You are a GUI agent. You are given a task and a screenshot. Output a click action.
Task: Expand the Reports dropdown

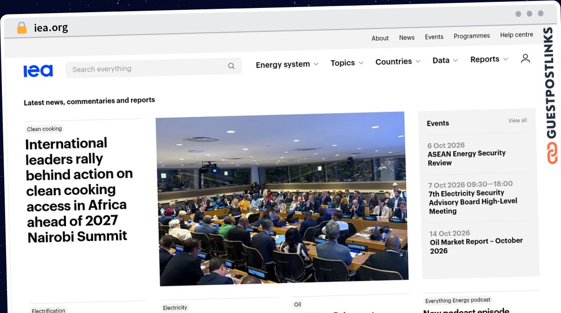point(489,59)
